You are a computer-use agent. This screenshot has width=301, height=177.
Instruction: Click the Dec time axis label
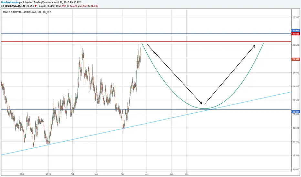[22, 174]
